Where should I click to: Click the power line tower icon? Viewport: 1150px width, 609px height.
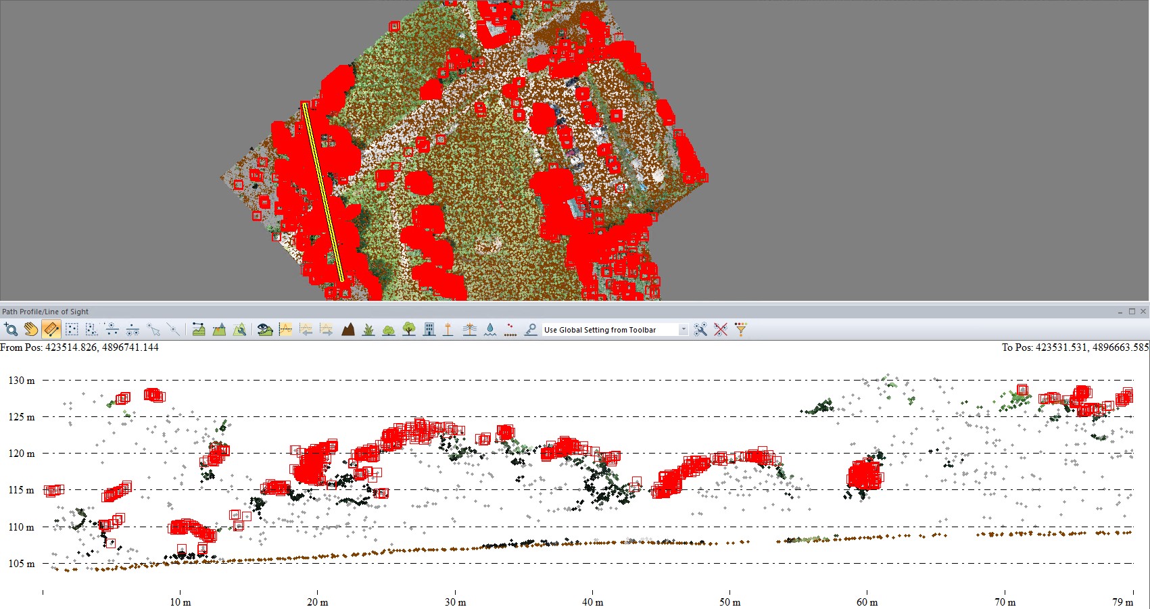(470, 329)
